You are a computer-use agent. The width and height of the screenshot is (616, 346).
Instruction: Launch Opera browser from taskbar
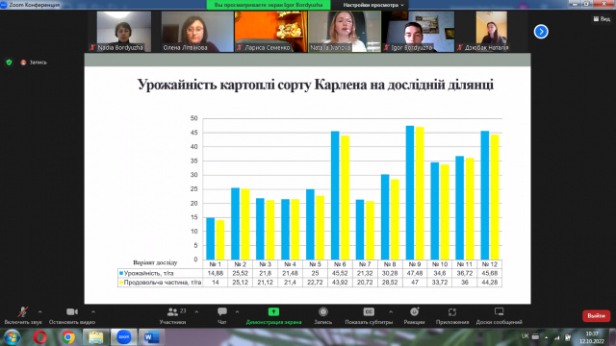click(x=40, y=337)
